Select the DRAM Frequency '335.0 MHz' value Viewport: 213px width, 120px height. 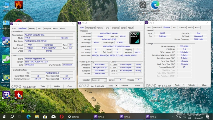(x=184, y=46)
